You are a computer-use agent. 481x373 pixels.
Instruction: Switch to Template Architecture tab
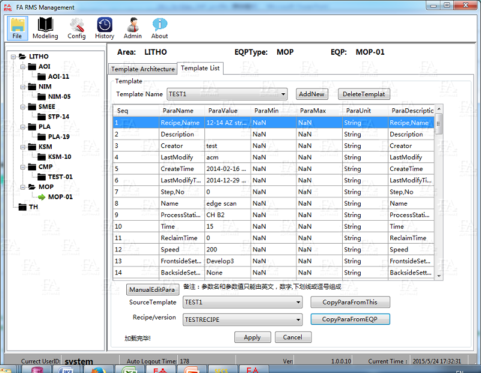click(x=143, y=69)
